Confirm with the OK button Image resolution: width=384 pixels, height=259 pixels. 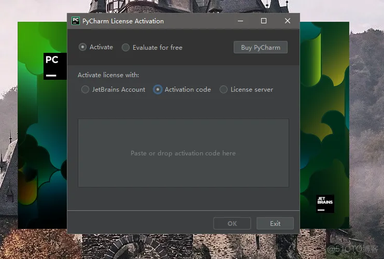232,223
